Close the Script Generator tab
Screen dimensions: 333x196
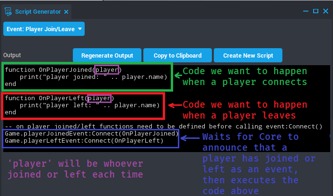(x=66, y=12)
